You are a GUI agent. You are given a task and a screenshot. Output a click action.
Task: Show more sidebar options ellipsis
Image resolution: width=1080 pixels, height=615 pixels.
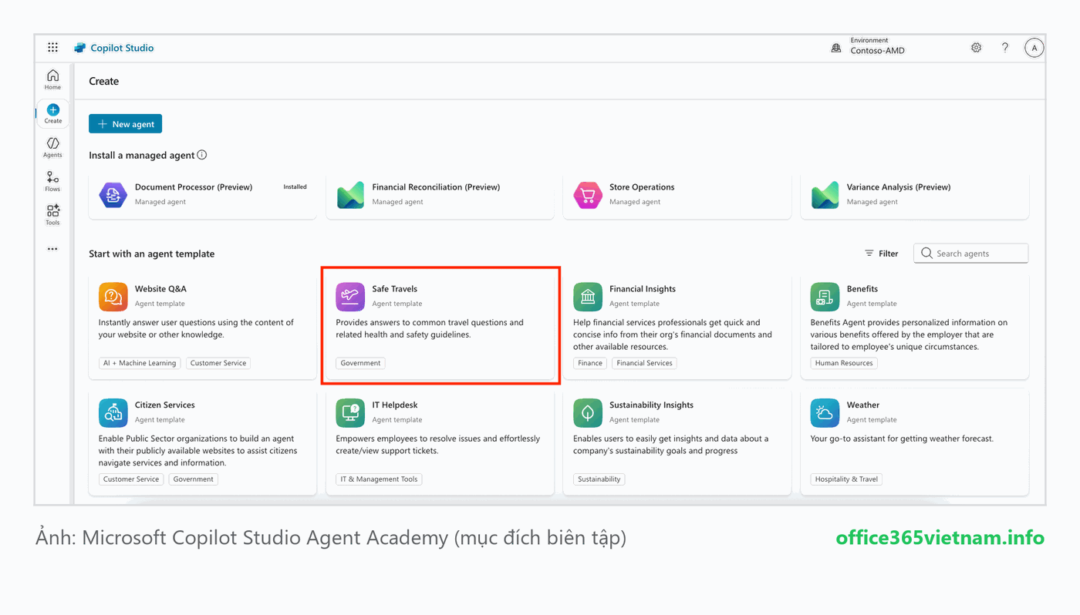(52, 249)
